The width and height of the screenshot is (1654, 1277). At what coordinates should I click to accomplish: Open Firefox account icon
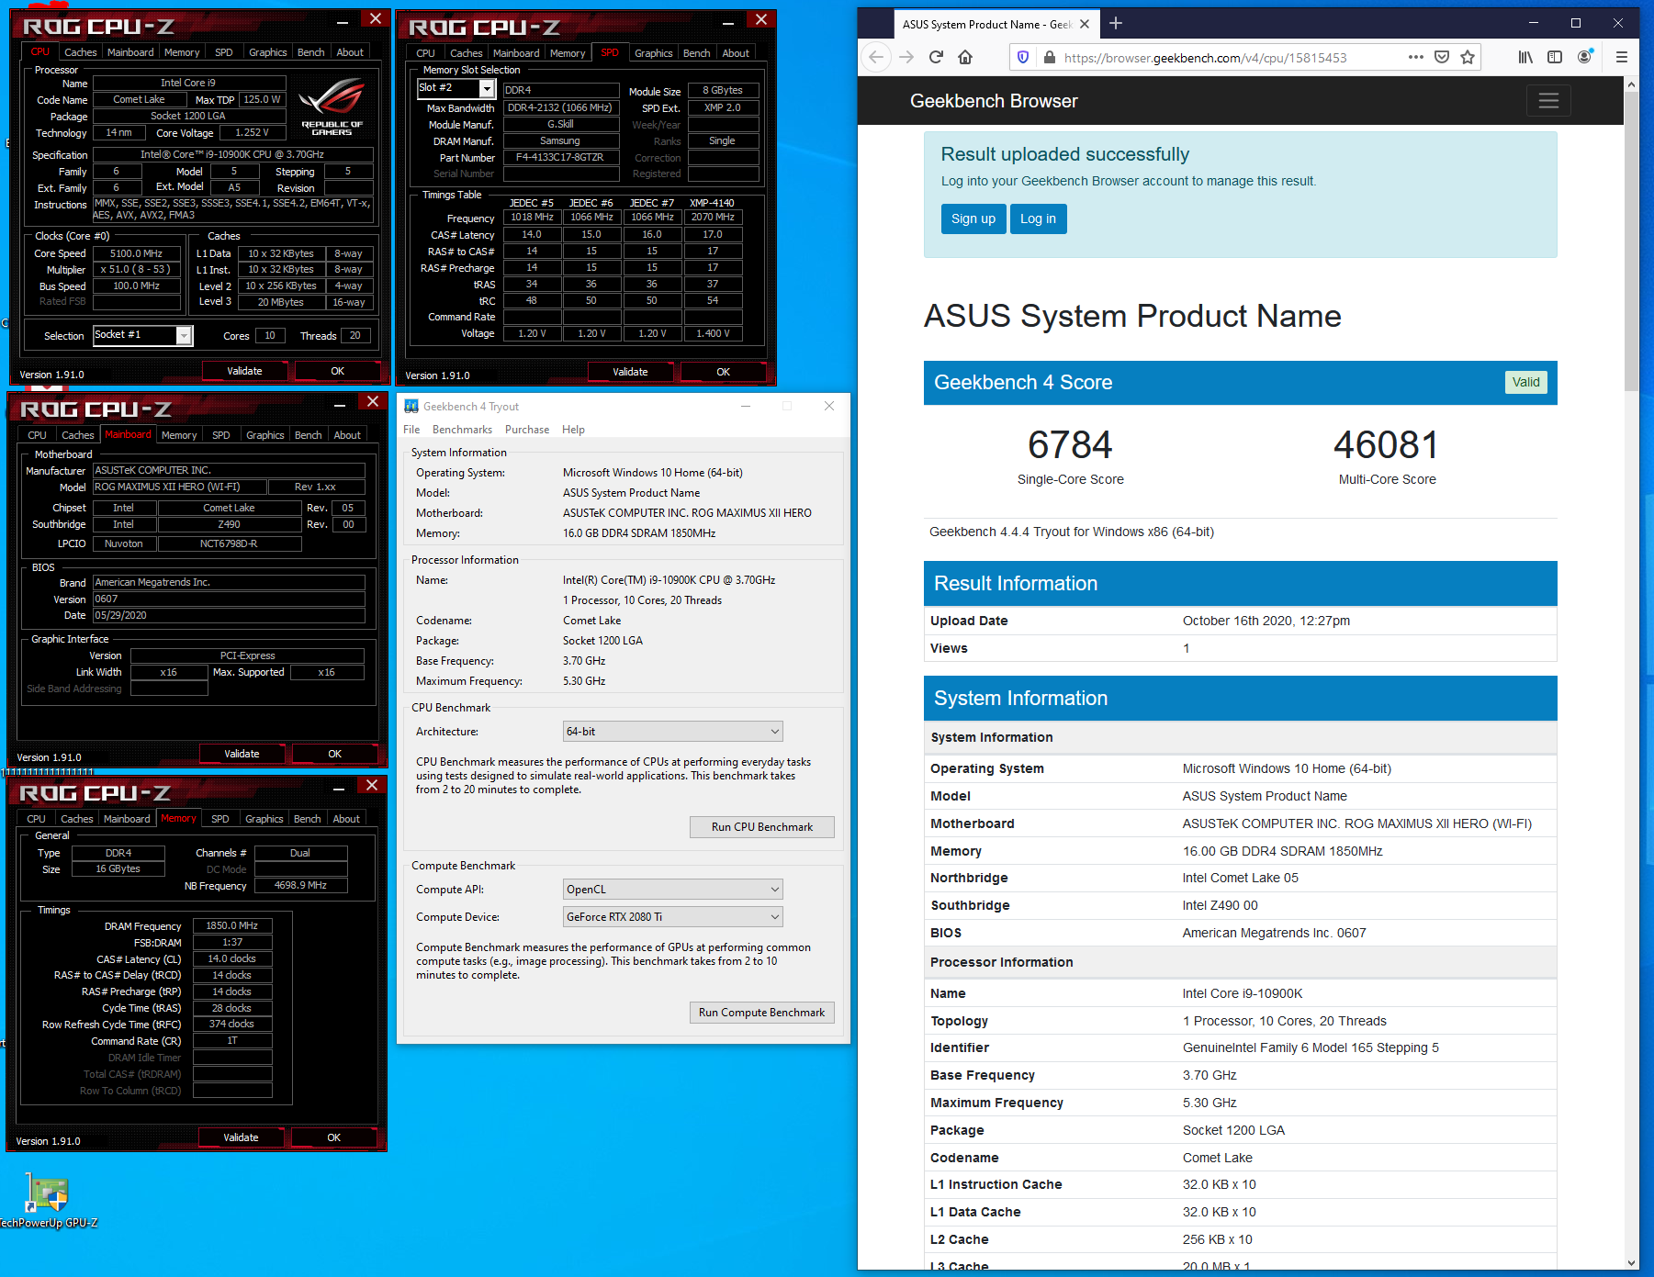pos(1585,57)
